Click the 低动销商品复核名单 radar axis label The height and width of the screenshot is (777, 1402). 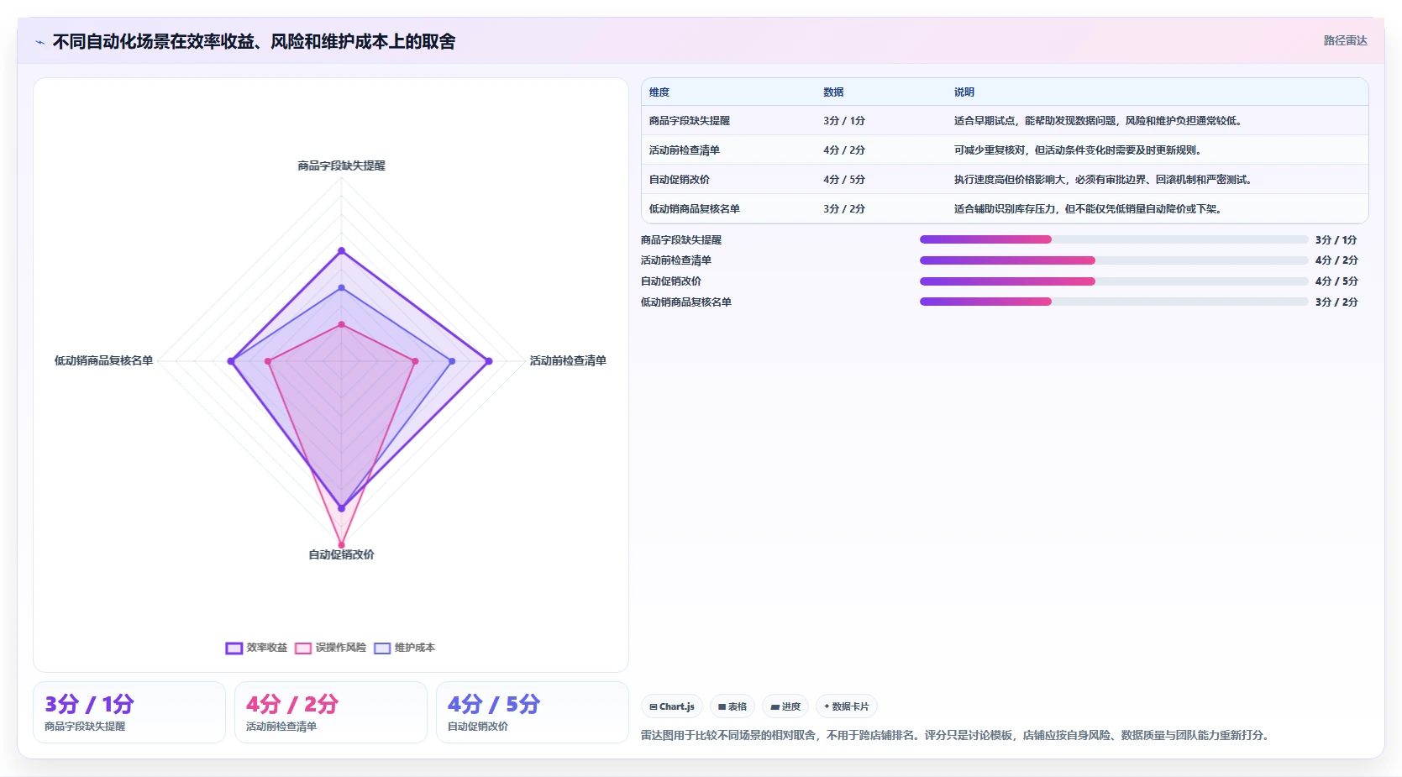click(x=103, y=360)
